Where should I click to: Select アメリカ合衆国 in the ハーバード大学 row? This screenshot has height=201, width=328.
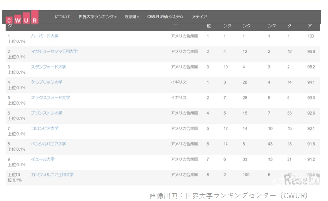point(184,36)
